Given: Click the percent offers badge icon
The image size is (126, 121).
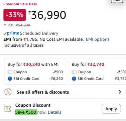Looking at the screenshot, I should click(8, 92).
